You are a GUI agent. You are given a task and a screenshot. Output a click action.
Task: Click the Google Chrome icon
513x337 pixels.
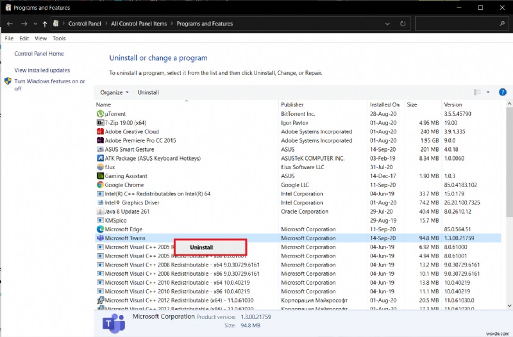point(100,185)
